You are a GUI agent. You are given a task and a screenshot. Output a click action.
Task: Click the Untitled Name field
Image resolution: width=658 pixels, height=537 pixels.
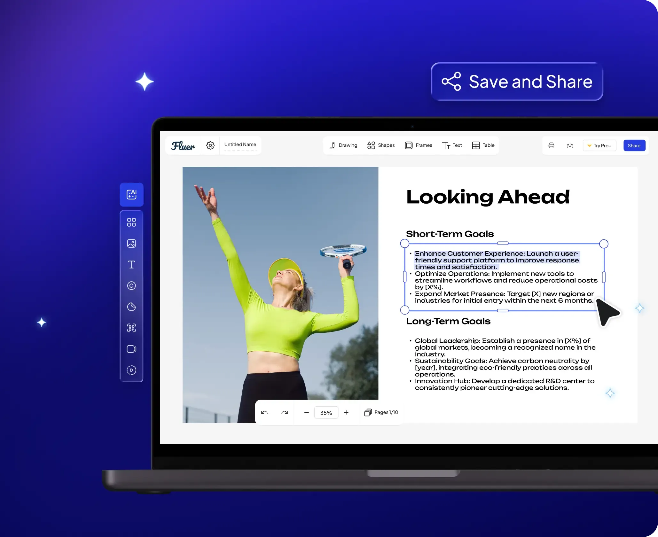click(240, 145)
